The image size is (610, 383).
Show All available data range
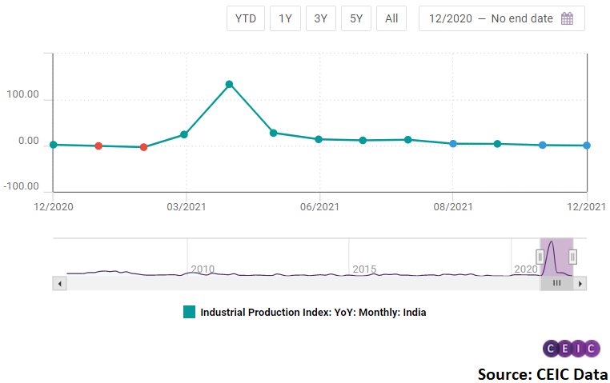tap(391, 18)
